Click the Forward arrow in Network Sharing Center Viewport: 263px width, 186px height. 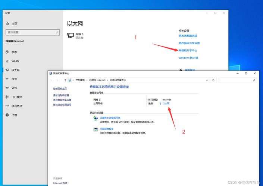point(57,80)
